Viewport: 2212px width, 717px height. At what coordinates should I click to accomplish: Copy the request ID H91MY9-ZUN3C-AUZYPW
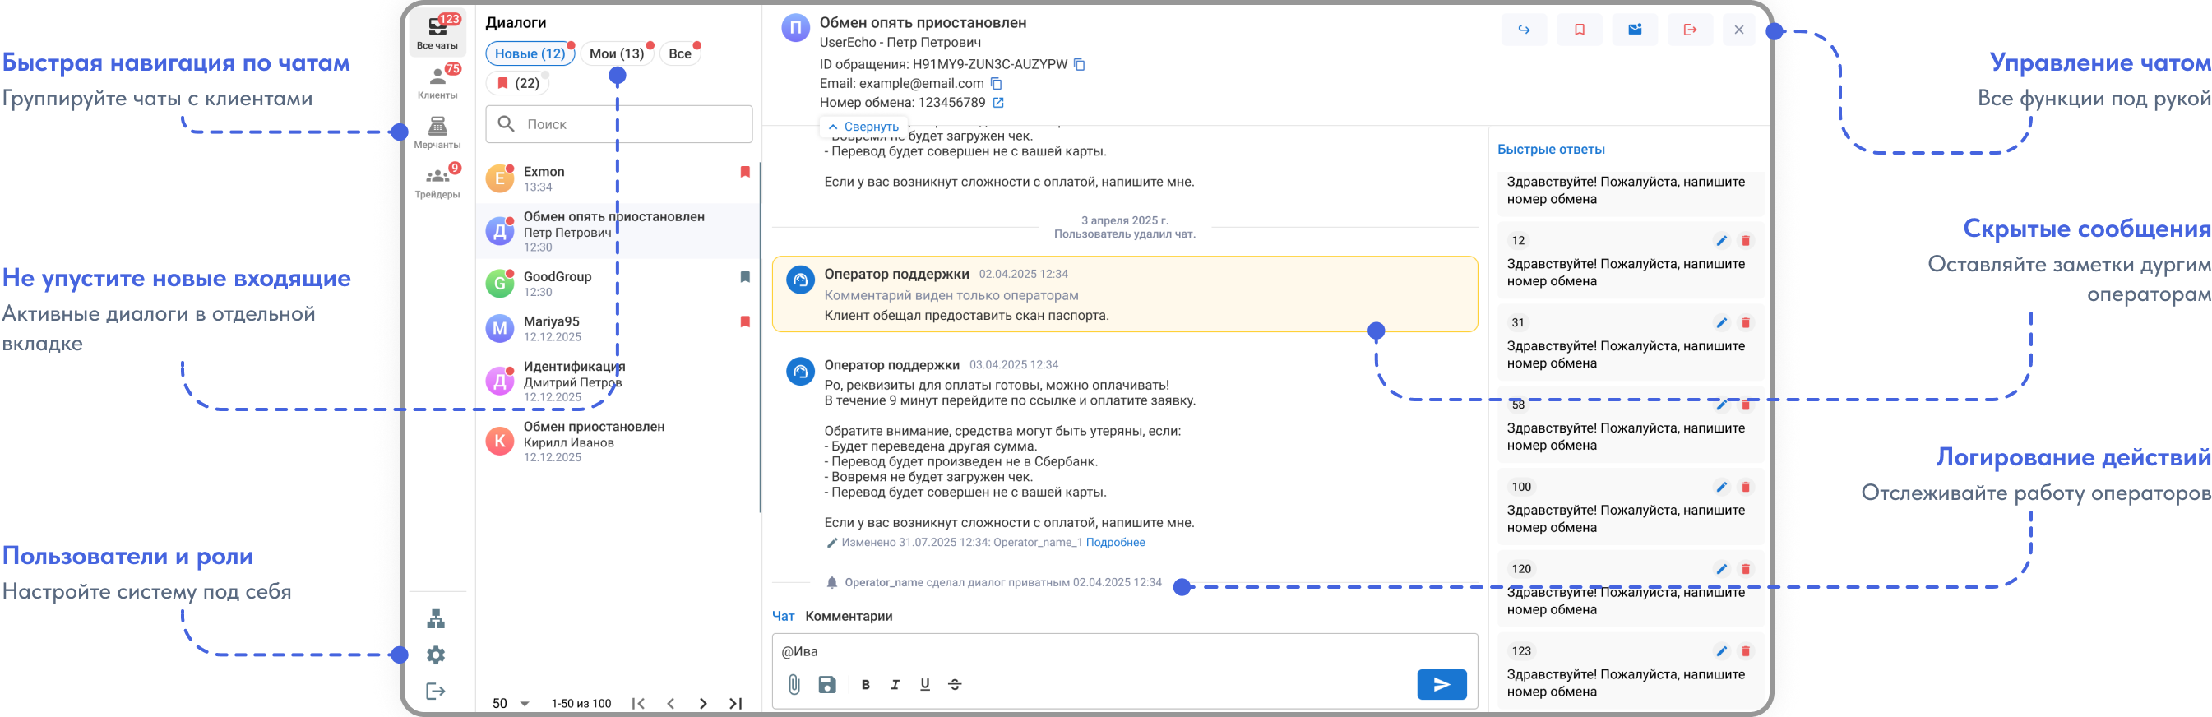[1080, 64]
